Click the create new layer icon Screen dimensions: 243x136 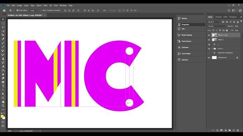point(234,130)
